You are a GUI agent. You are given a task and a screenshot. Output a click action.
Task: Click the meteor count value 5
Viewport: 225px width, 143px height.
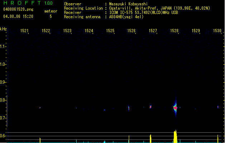click(50, 16)
